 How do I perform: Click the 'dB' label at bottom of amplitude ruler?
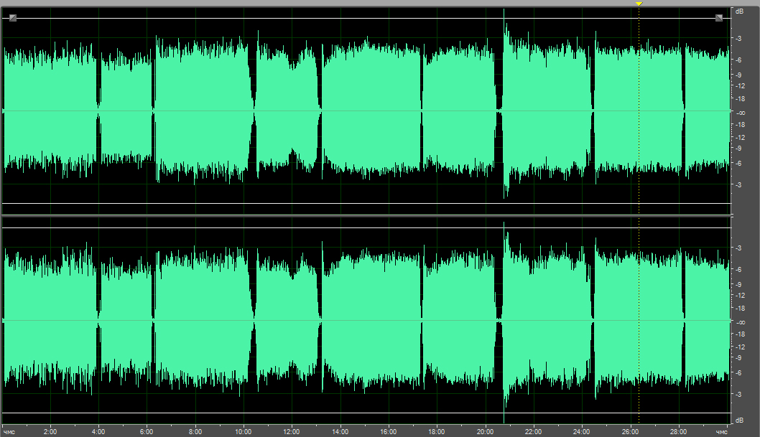tap(739, 418)
